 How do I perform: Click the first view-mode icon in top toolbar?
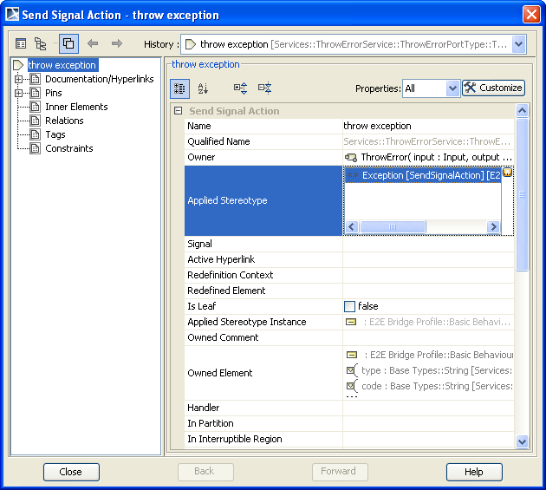click(x=21, y=43)
